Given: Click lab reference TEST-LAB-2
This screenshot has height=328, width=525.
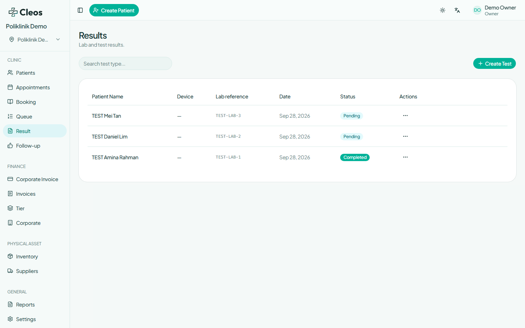Looking at the screenshot, I should pos(228,136).
